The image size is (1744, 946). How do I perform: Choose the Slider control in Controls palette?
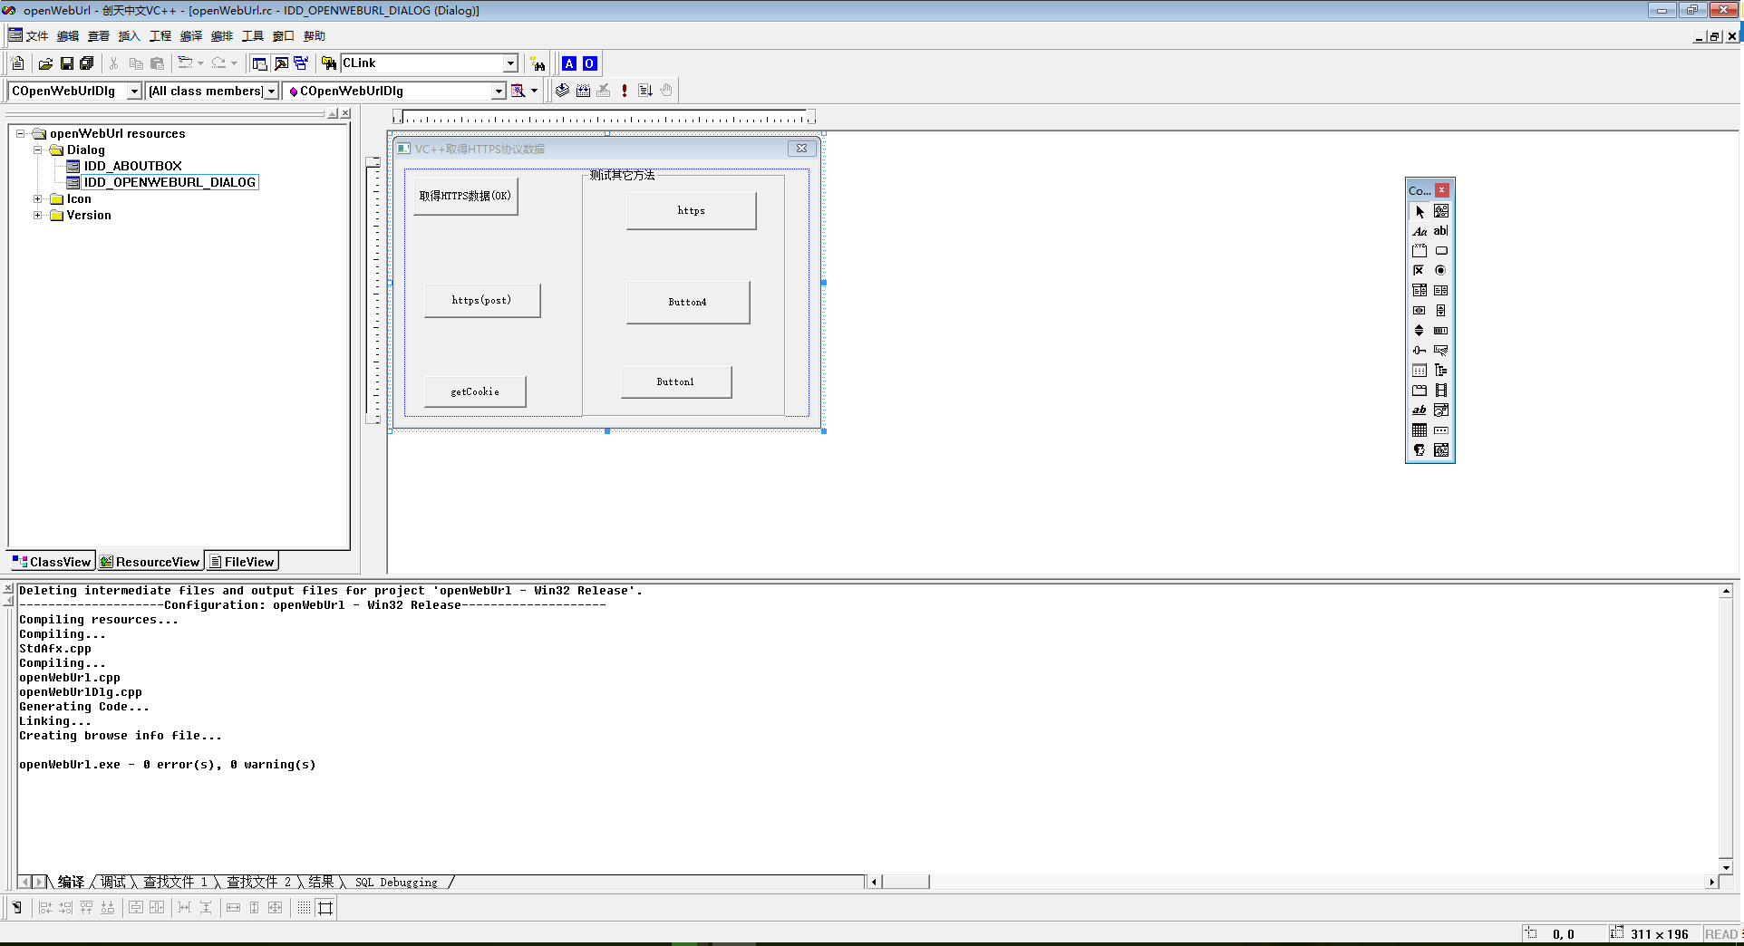(1419, 351)
